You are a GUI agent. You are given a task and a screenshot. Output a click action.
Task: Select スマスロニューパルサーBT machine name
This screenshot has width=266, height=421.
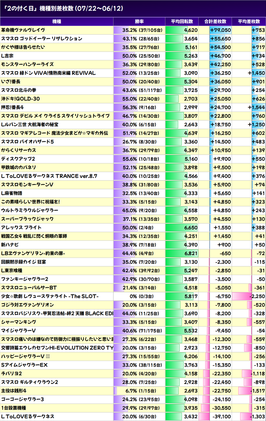pos(29,288)
